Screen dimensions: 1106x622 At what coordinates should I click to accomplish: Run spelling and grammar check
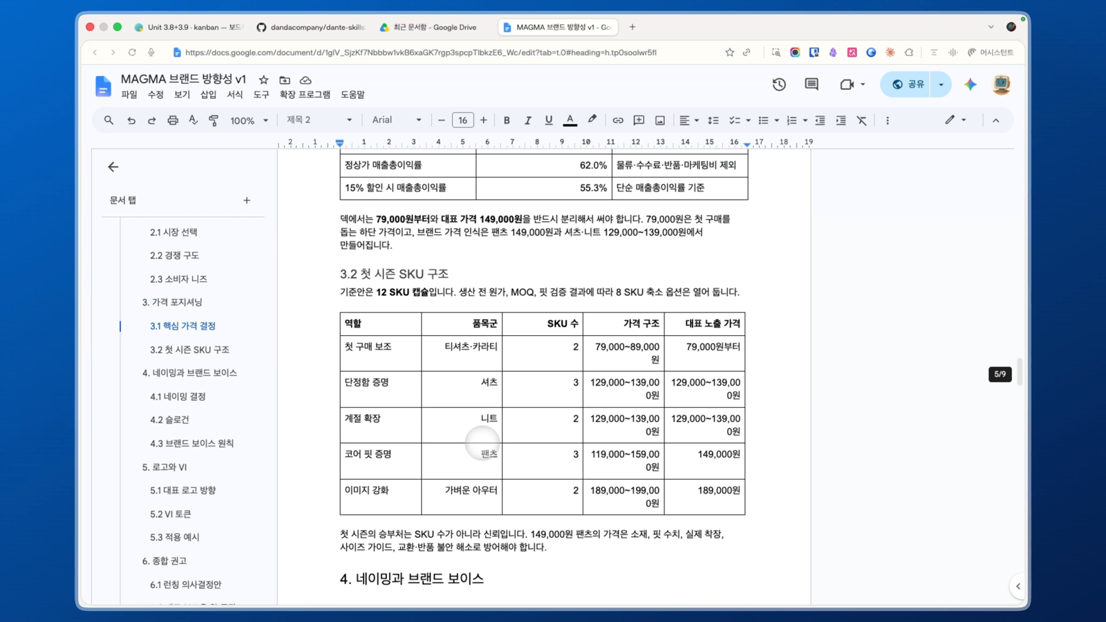(194, 120)
